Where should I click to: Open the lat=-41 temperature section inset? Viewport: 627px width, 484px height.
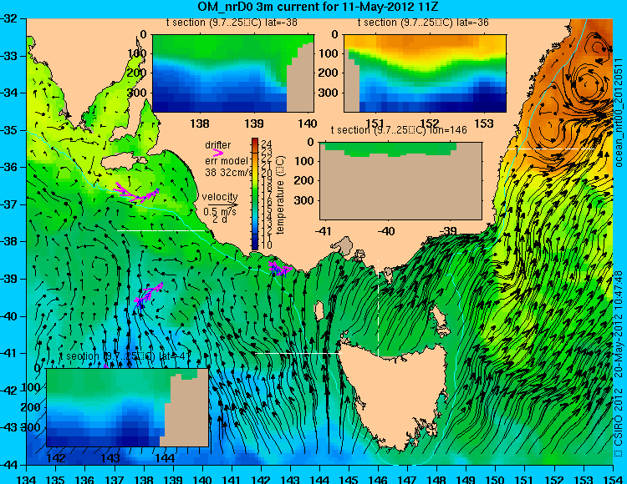pyautogui.click(x=127, y=407)
